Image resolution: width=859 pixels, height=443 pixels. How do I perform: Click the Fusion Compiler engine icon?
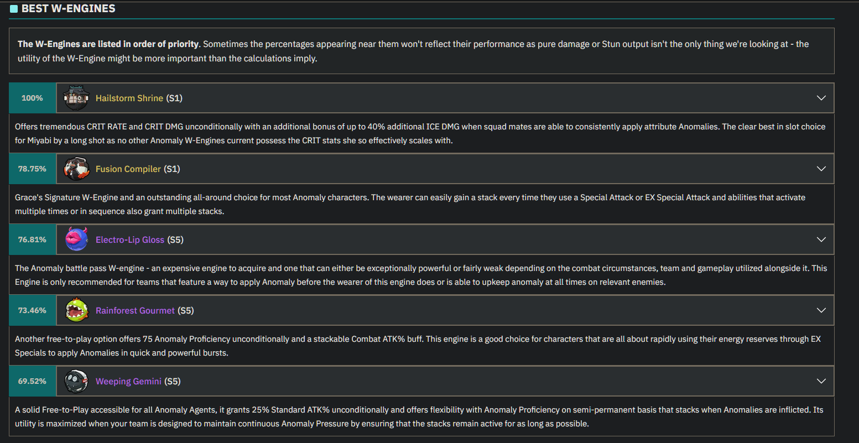76,169
